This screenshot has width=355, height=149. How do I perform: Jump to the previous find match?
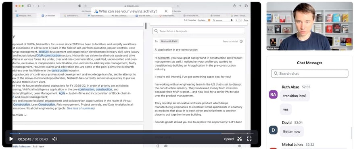(x=236, y=20)
